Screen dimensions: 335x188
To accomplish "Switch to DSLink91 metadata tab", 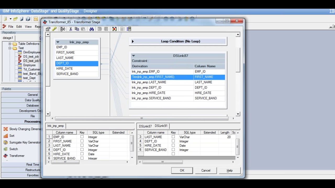I will pyautogui.click(x=161, y=126).
